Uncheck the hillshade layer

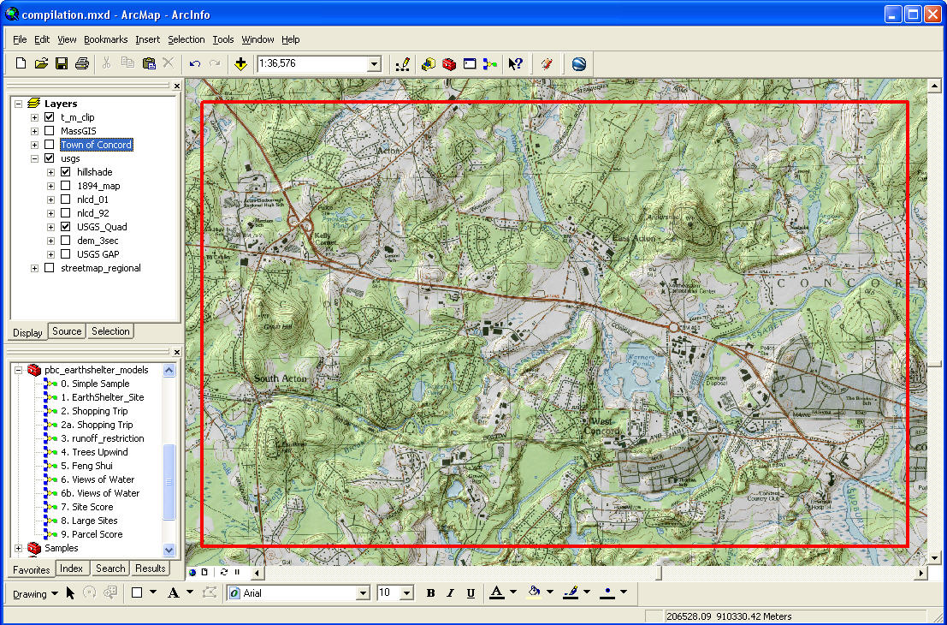tap(65, 172)
